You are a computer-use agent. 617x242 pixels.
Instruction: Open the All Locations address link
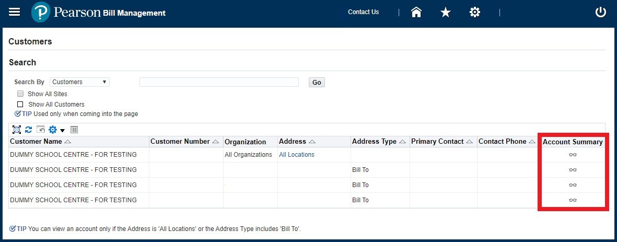click(296, 155)
